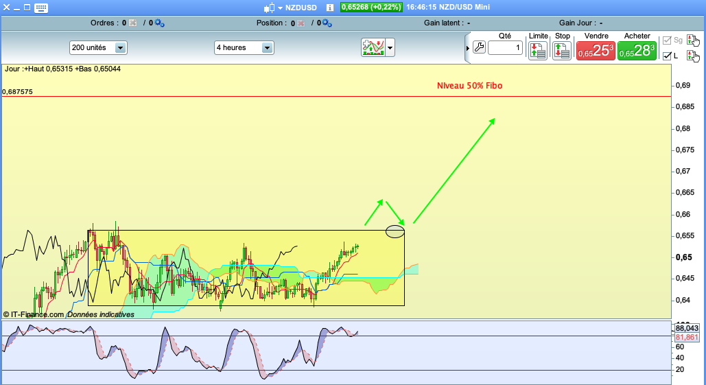Open position settings gear next to Position

[x=327, y=23]
